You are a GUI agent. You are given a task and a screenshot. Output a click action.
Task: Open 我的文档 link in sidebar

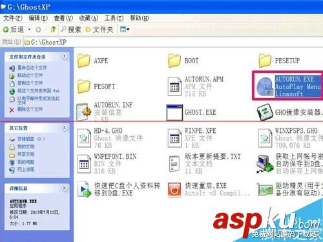point(26,146)
